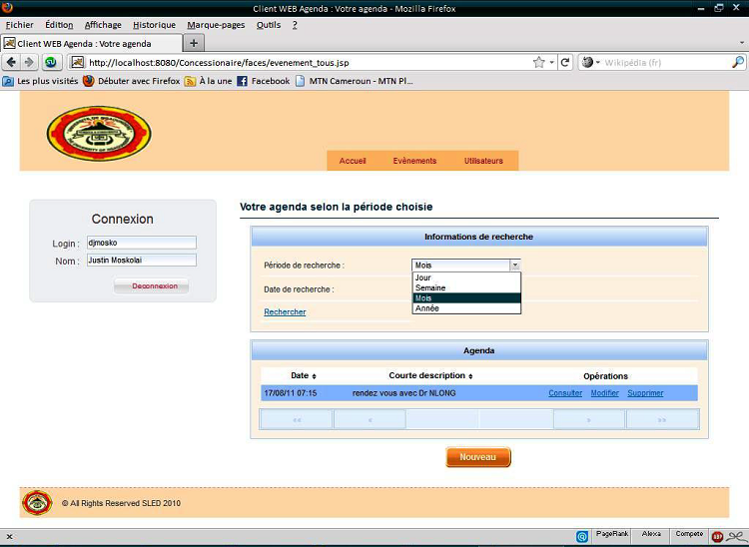The width and height of the screenshot is (749, 547).
Task: Click the Login input field
Action: tap(141, 243)
